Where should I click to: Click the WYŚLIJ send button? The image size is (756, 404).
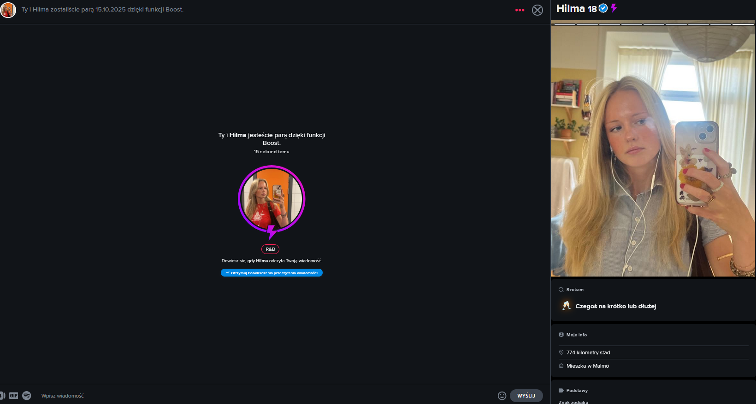[526, 396]
